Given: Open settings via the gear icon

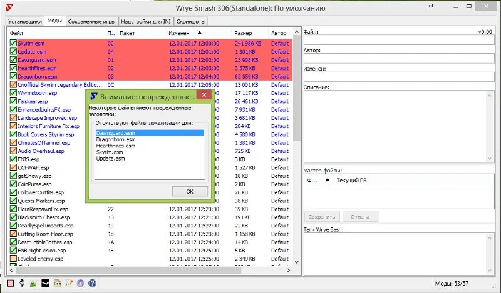Looking at the screenshot, I should [81, 283].
